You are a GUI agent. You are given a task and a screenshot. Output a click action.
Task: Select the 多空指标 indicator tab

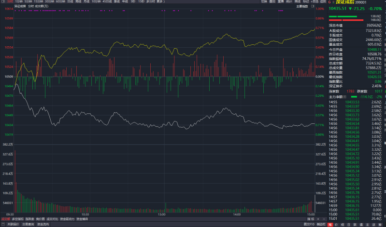click(x=19, y=219)
